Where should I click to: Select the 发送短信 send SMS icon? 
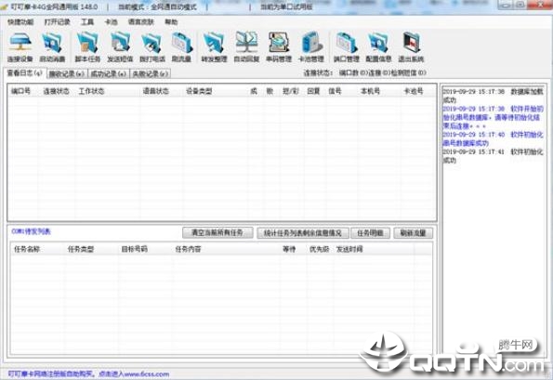click(x=120, y=47)
